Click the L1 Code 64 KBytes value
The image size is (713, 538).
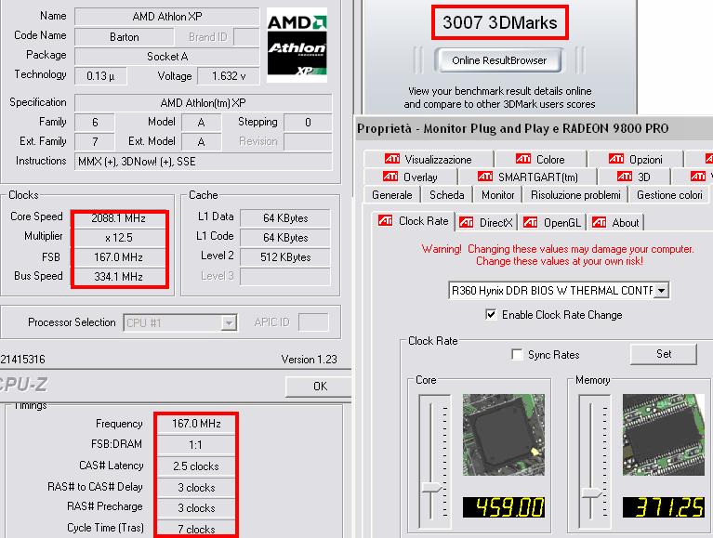(285, 238)
